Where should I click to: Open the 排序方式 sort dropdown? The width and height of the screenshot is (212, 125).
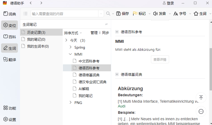click(73, 33)
